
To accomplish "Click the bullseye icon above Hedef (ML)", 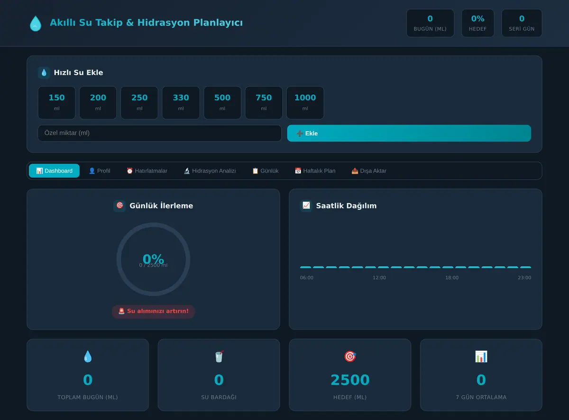I will coord(350,357).
